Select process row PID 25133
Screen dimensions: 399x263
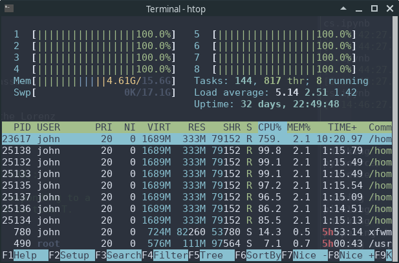coord(197,174)
